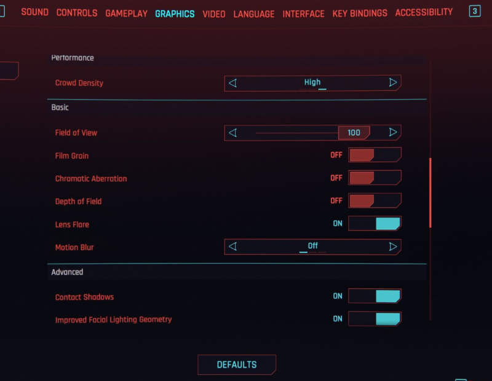The height and width of the screenshot is (381, 492).
Task: Select the previous Motion Blur option arrow
Action: pyautogui.click(x=232, y=246)
